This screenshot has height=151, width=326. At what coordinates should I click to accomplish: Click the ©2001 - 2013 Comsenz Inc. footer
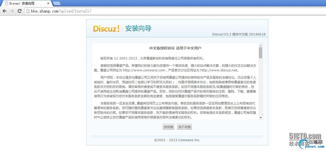click(x=177, y=140)
